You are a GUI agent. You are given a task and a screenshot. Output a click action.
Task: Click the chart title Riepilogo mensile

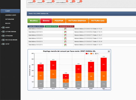(x=69, y=51)
